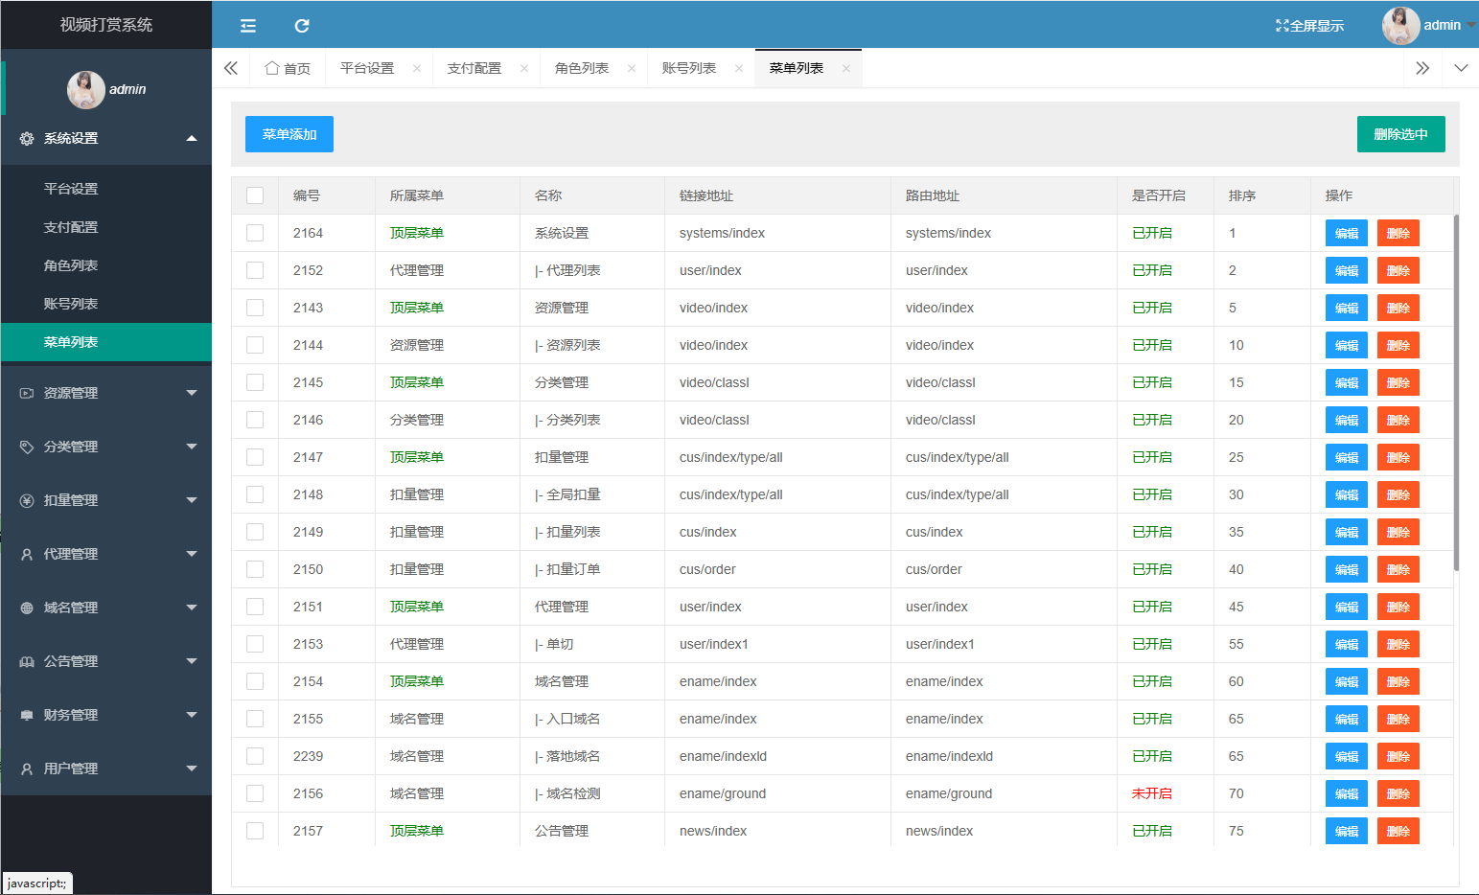This screenshot has width=1479, height=895.
Task: Click the 菜单添加 button
Action: click(289, 134)
